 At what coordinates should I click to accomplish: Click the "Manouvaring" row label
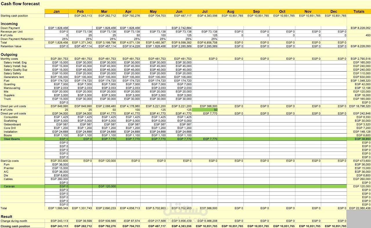(x=12, y=88)
